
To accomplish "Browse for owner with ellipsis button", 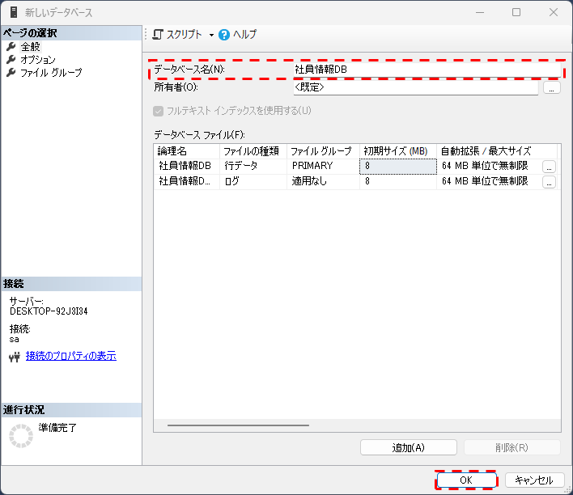I will click(551, 88).
